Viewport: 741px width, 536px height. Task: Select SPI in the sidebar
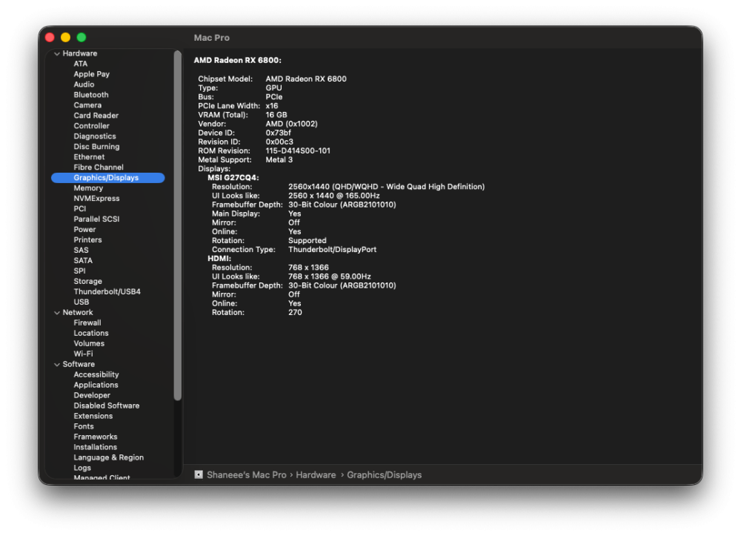point(79,272)
